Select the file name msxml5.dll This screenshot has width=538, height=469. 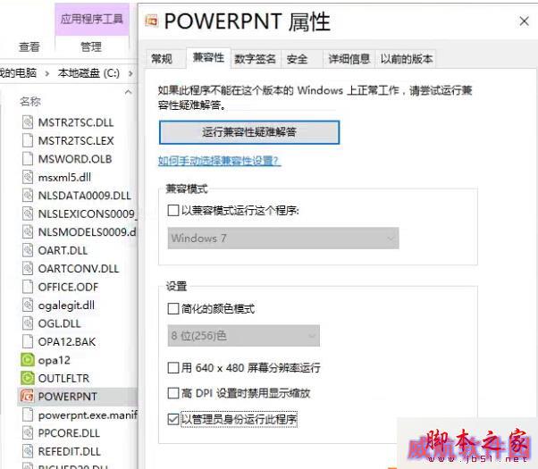tap(64, 177)
